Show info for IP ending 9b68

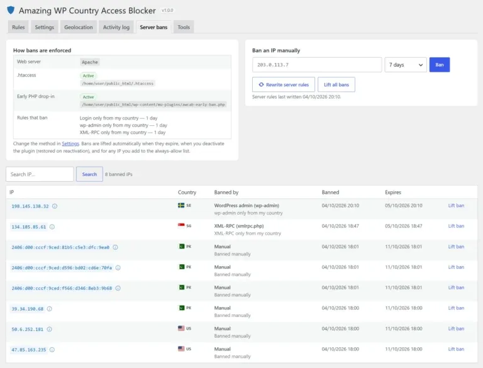(118, 288)
